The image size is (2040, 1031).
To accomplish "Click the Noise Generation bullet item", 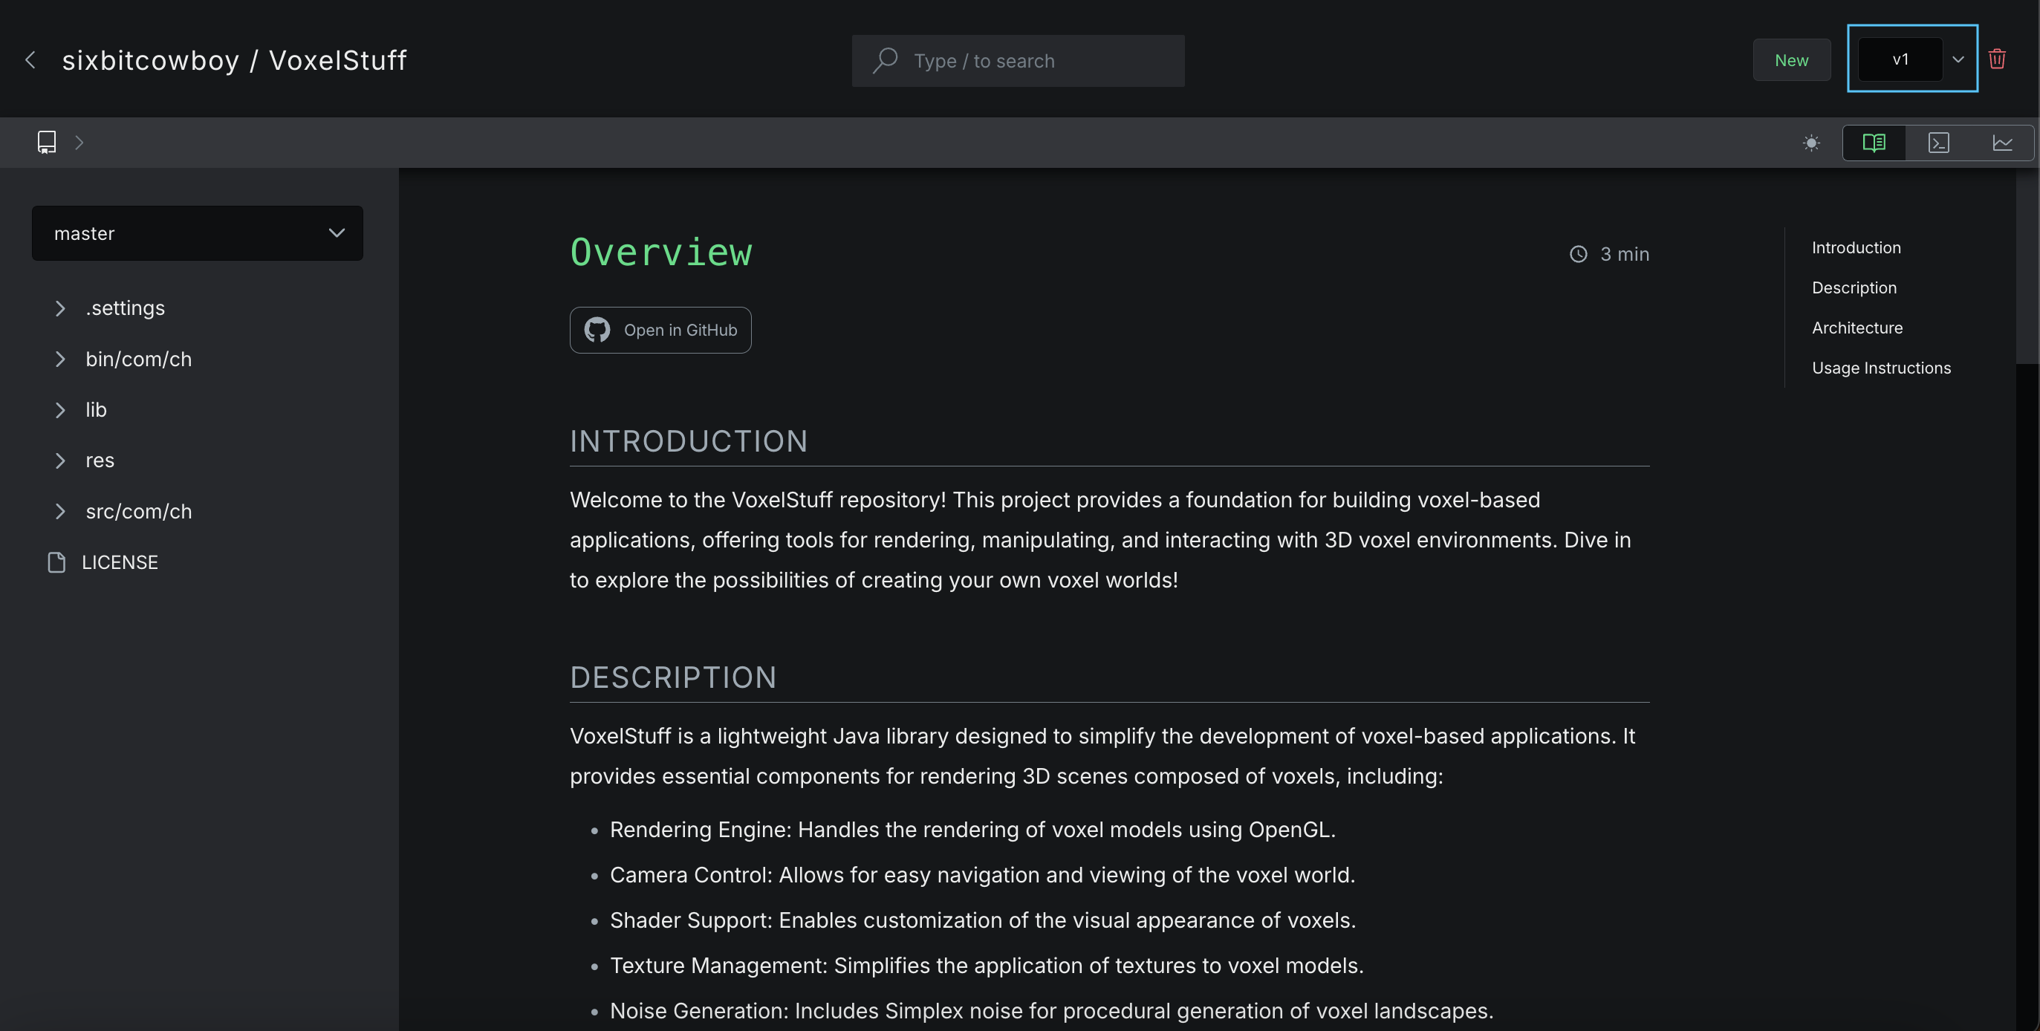I will pos(1051,1011).
